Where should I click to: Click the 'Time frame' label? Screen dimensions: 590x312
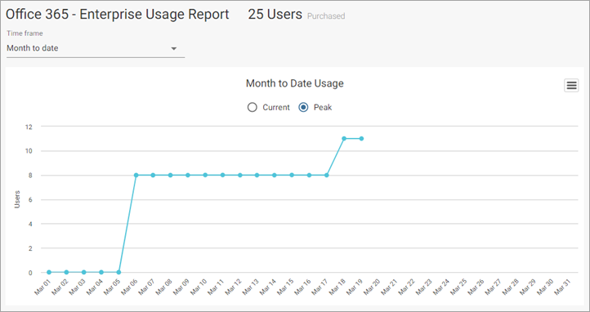(x=25, y=33)
